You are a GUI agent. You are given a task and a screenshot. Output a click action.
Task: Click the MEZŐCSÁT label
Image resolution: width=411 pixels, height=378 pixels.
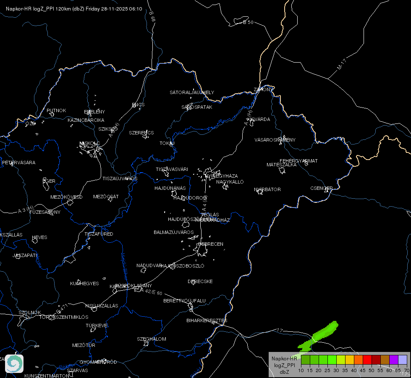106,197
